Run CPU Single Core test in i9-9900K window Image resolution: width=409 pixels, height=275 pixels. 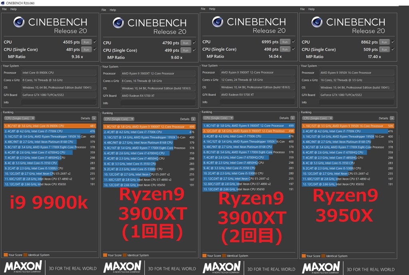tap(86, 49)
